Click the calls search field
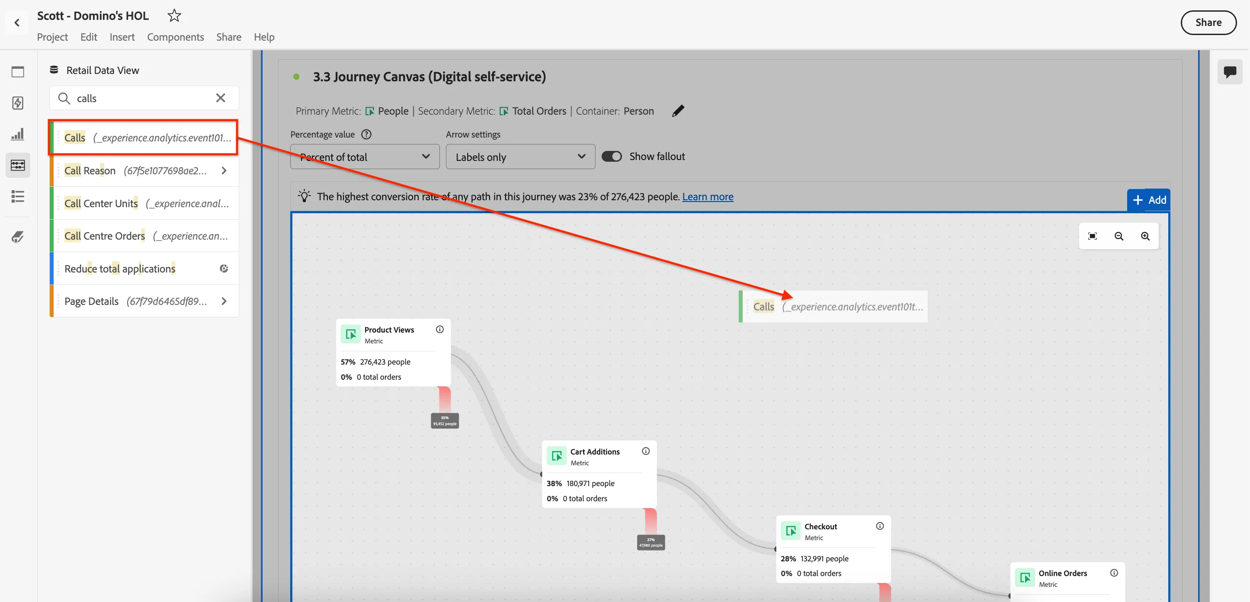 coord(144,98)
